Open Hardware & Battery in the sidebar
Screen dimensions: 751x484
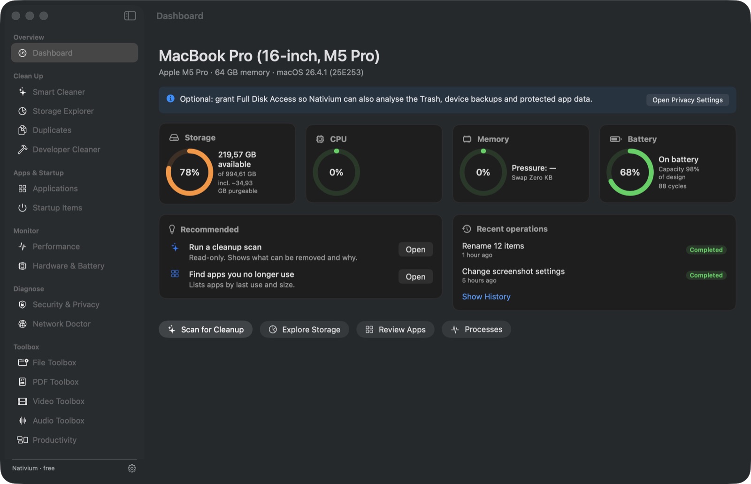pyautogui.click(x=74, y=266)
